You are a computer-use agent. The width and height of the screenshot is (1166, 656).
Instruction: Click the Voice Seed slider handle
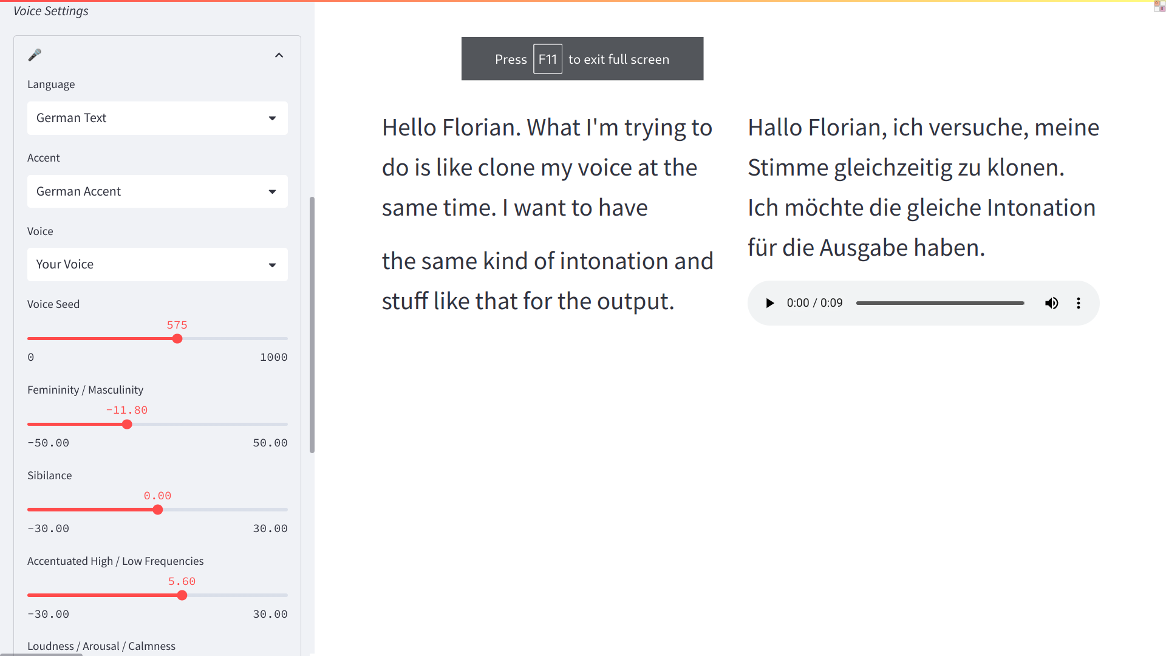[x=177, y=339]
